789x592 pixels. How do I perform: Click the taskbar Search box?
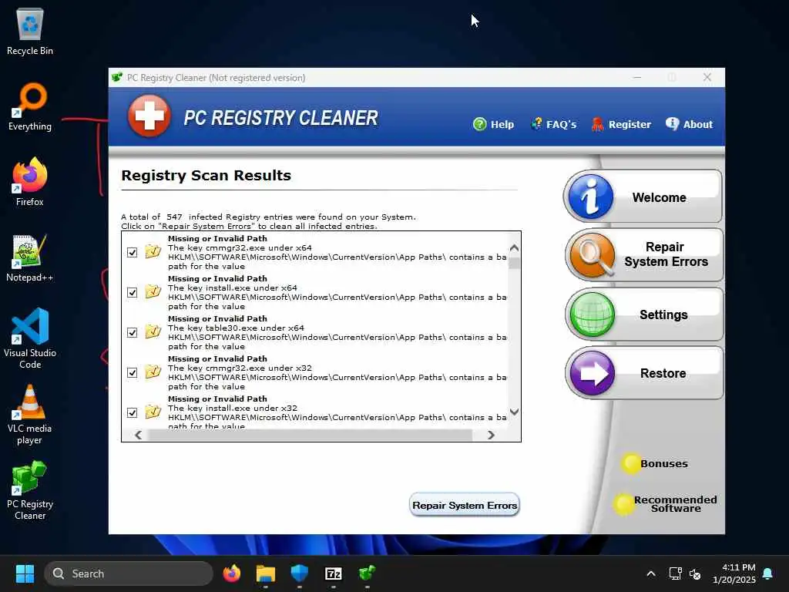(x=129, y=573)
